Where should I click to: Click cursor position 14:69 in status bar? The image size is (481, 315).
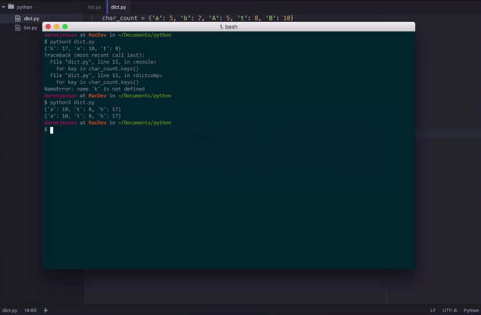[x=31, y=310]
